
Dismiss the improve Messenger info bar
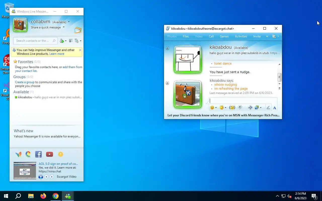(80, 50)
